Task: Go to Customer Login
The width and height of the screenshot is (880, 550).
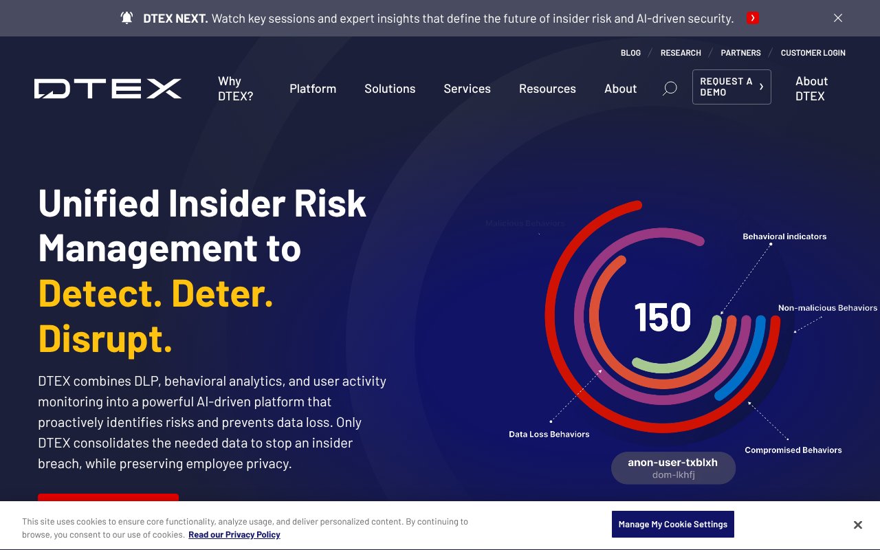Action: point(813,52)
